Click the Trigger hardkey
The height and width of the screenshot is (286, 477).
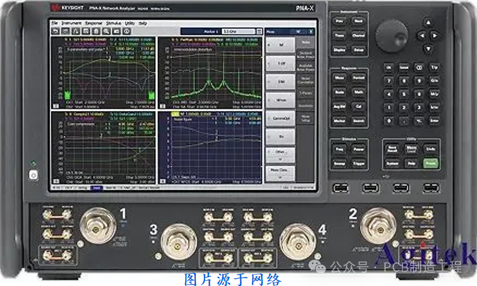[359, 164]
